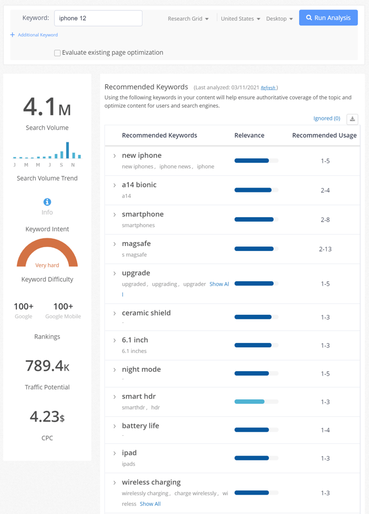Click the Relevance column header
Image resolution: width=369 pixels, height=514 pixels.
click(249, 135)
